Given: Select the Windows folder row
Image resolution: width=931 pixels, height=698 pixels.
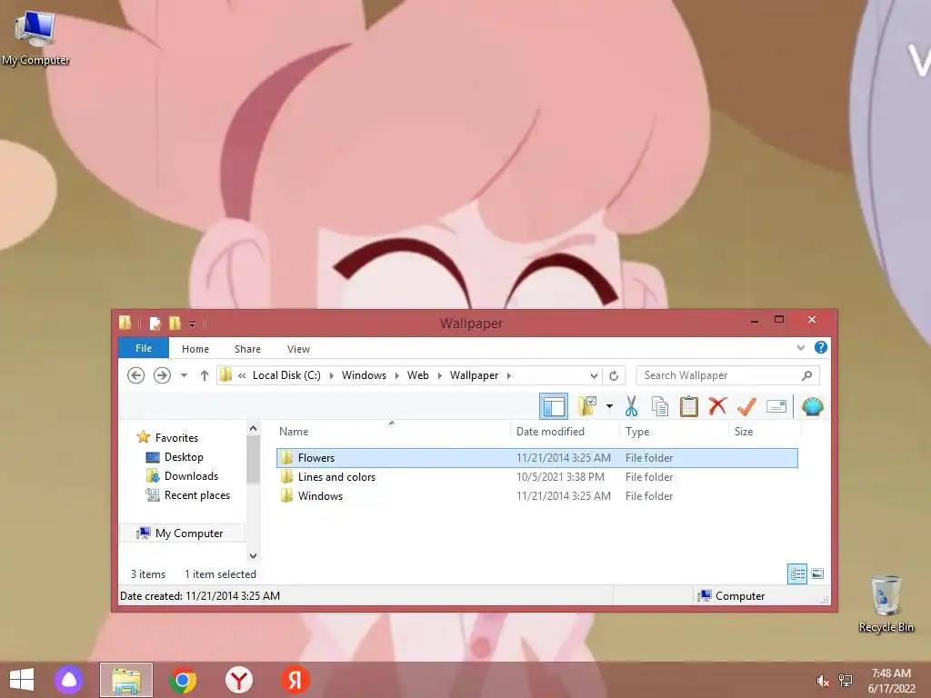Looking at the screenshot, I should pos(536,495).
